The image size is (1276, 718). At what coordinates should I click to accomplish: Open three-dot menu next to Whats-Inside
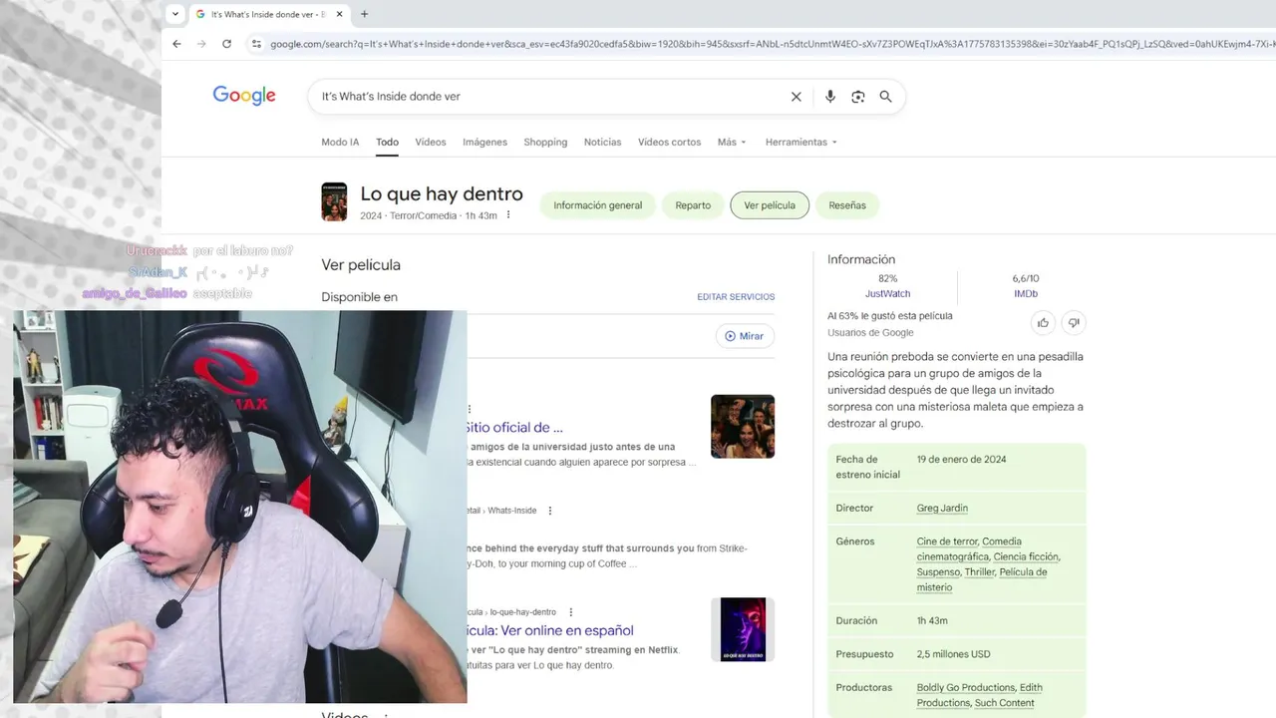(x=550, y=511)
